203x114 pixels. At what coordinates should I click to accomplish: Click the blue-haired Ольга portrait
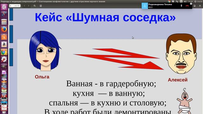[45, 51]
